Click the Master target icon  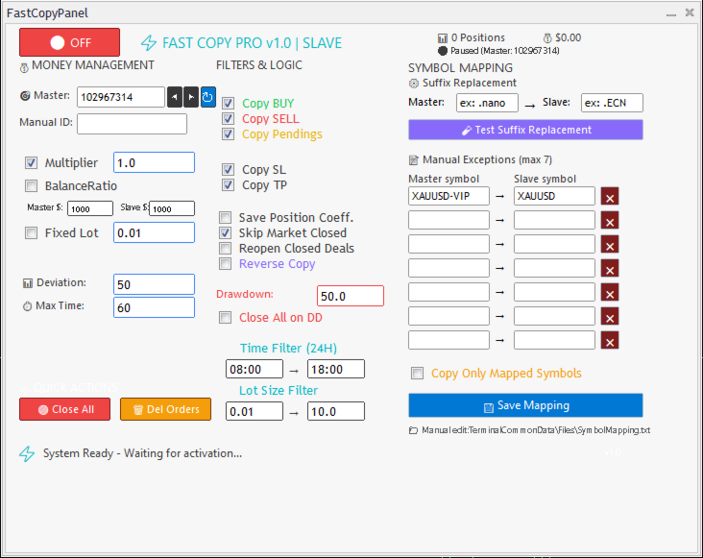[25, 95]
